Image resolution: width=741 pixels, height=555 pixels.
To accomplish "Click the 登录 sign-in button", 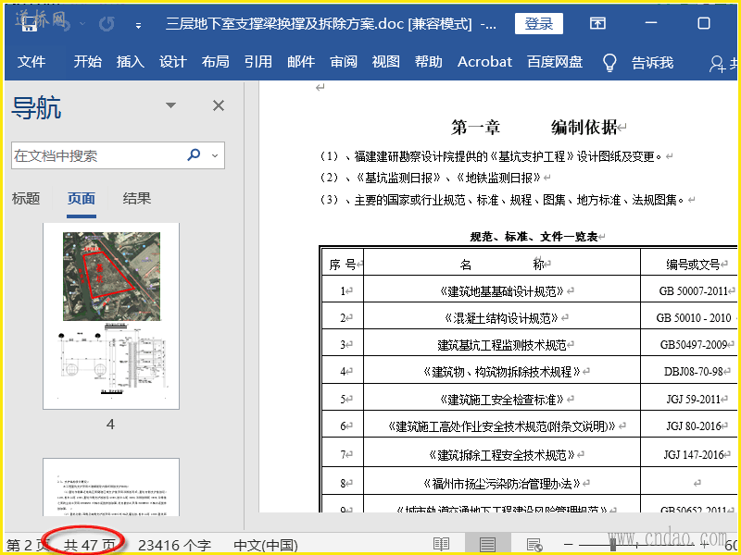I will 539,24.
